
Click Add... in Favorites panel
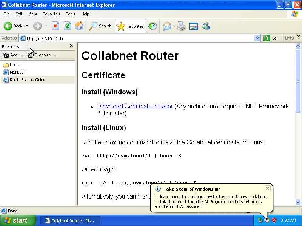[12, 55]
